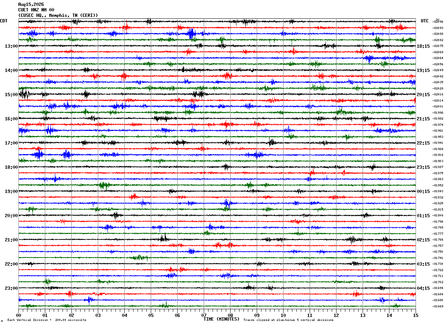Click the station code CUET HNZ NM 00
445x325 pixels.
[x=36, y=10]
